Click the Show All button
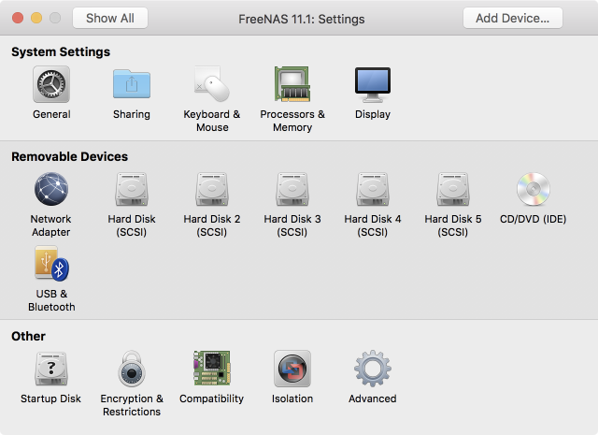Viewport: 598px width, 435px height. [x=110, y=18]
